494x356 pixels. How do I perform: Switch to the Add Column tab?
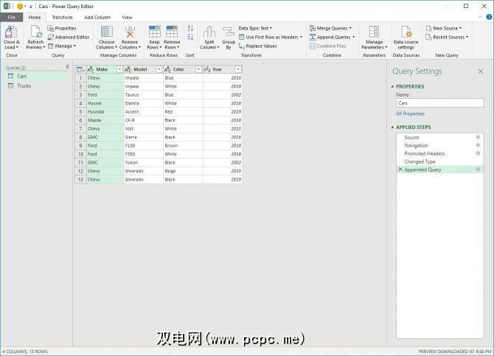(x=97, y=18)
